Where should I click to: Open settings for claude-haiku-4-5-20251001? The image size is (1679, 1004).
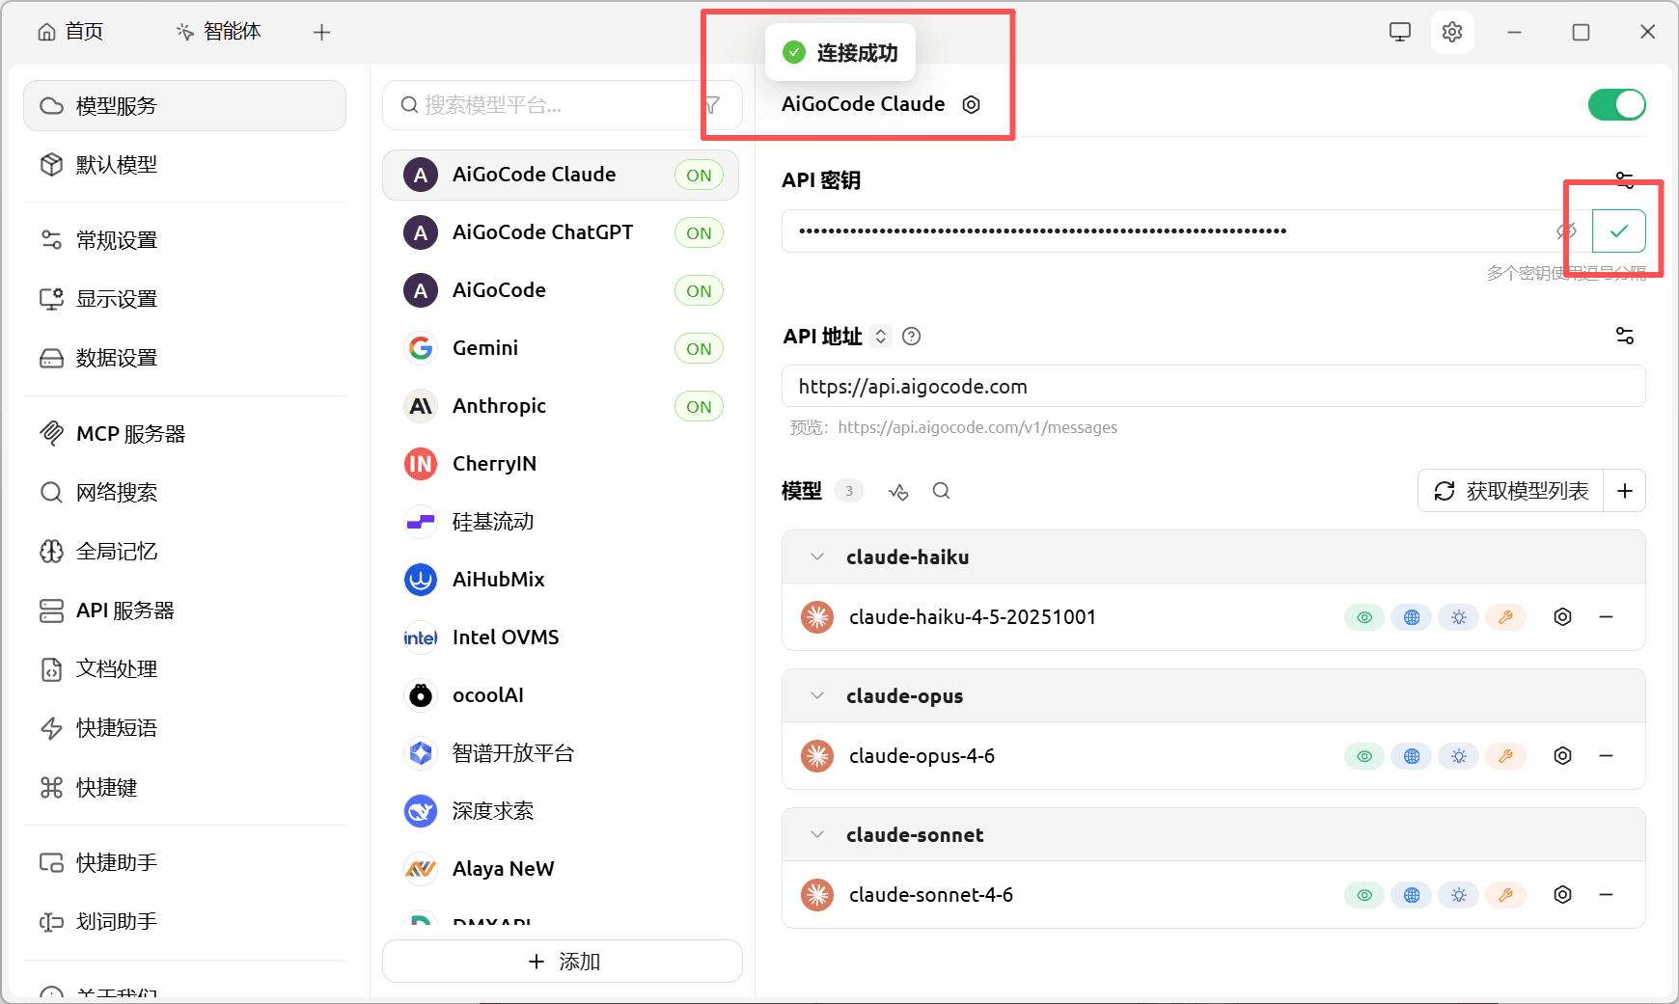(x=1563, y=617)
